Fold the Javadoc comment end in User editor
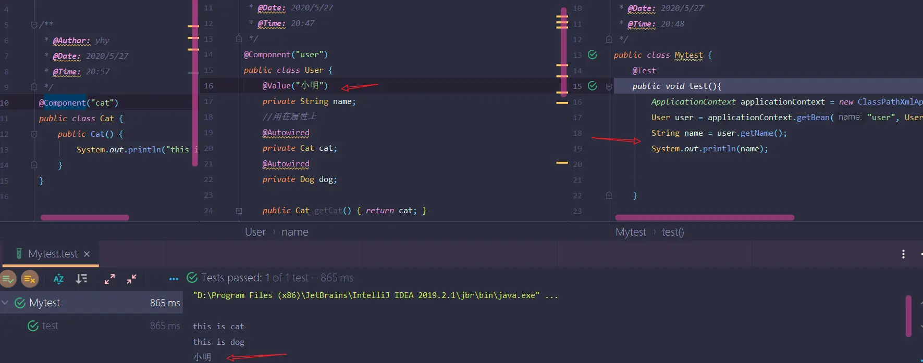Viewport: 923px width, 363px height. 239,38
